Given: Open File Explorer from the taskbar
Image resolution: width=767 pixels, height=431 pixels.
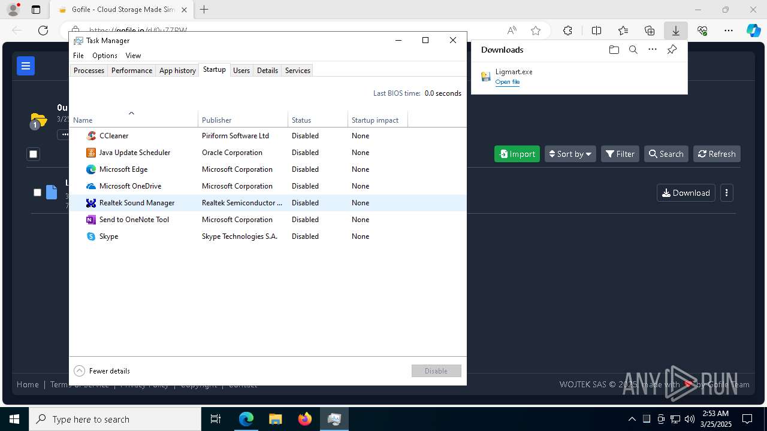Looking at the screenshot, I should pyautogui.click(x=275, y=419).
